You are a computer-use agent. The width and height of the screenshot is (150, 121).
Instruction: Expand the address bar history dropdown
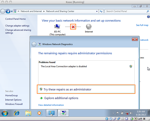[x=97, y=11]
